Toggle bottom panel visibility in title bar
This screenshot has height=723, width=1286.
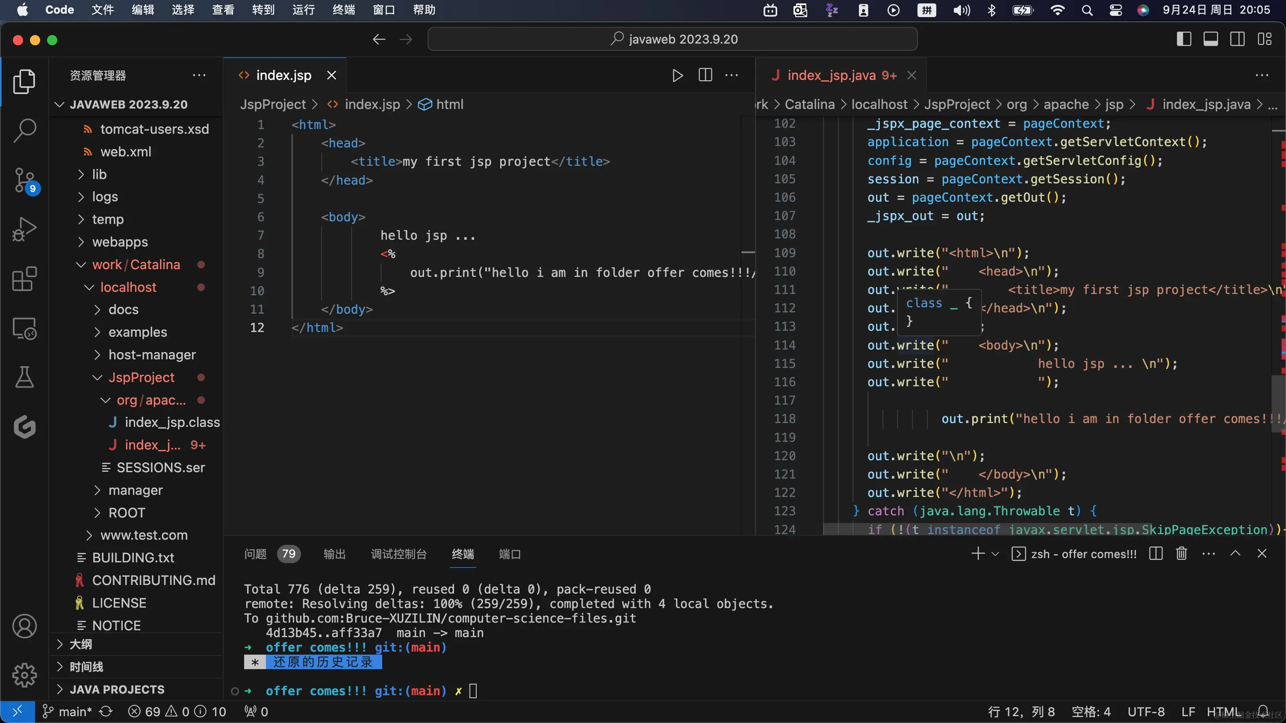(x=1211, y=39)
